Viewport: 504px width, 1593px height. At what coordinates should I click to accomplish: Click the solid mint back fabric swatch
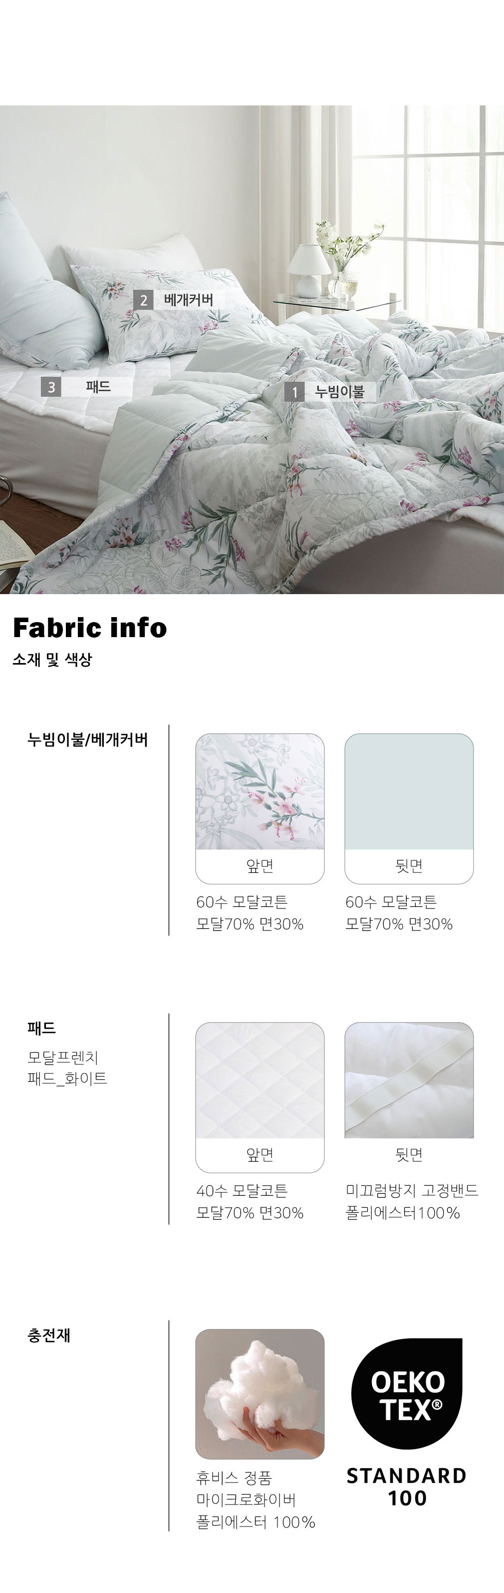tap(409, 792)
